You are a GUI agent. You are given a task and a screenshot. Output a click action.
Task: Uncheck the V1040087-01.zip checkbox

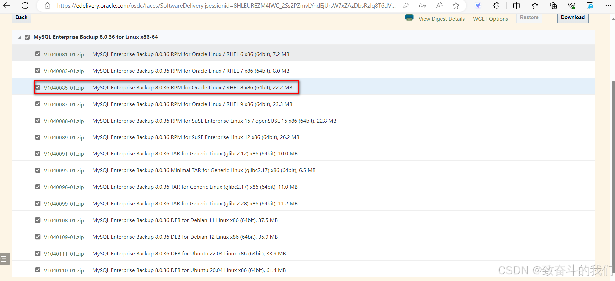pyautogui.click(x=38, y=104)
